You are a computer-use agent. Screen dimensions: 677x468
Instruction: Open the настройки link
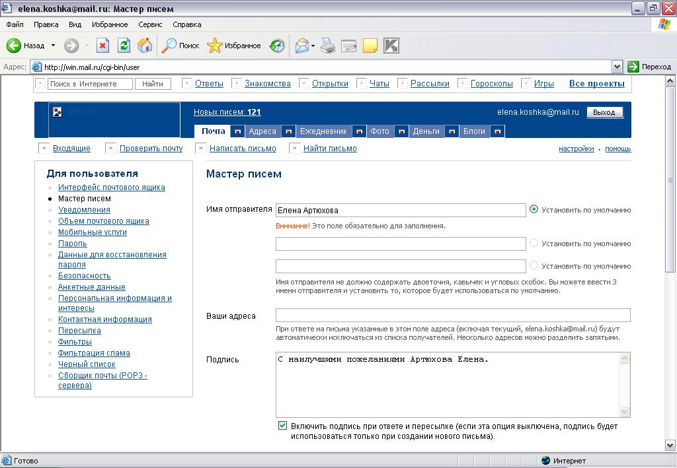pyautogui.click(x=577, y=149)
